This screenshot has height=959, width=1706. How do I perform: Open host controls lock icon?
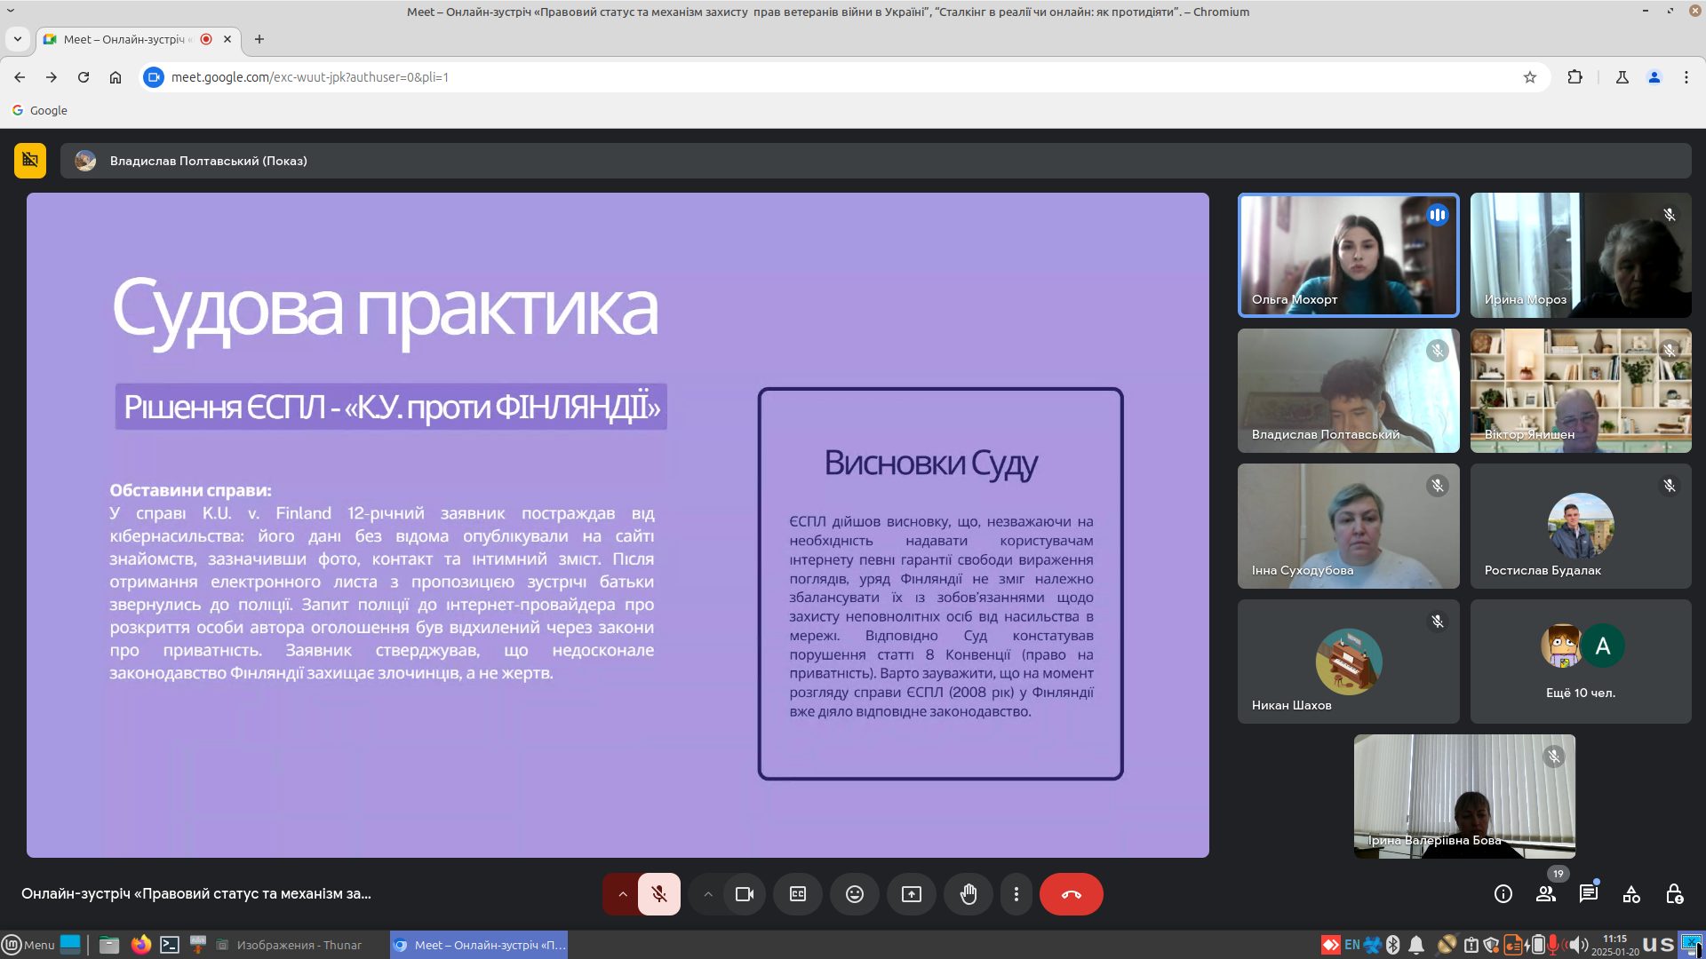1674,894
